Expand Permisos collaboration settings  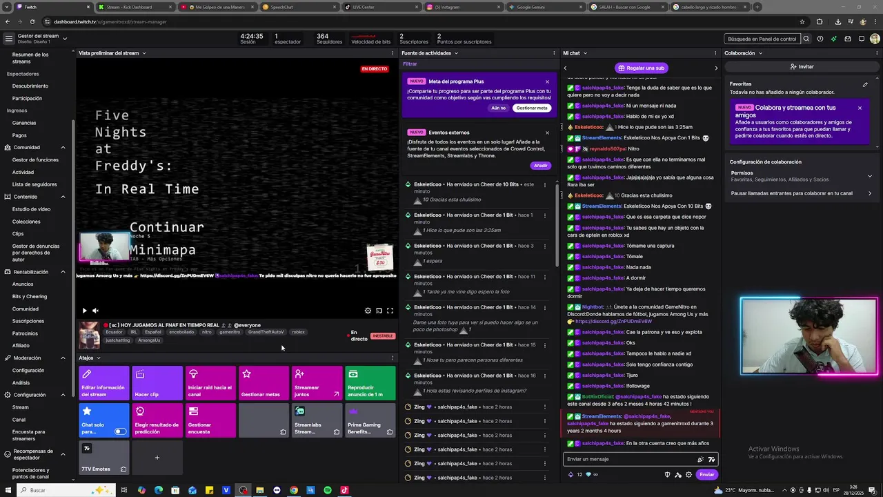(802, 176)
